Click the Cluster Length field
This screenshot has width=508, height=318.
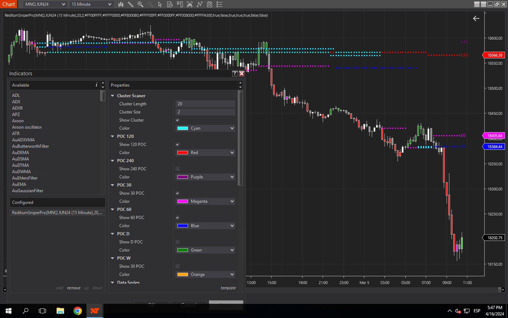(205, 104)
